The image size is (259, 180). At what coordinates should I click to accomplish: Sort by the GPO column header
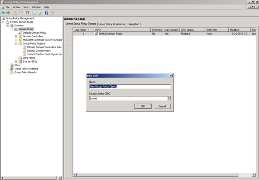pyautogui.click(x=122, y=30)
